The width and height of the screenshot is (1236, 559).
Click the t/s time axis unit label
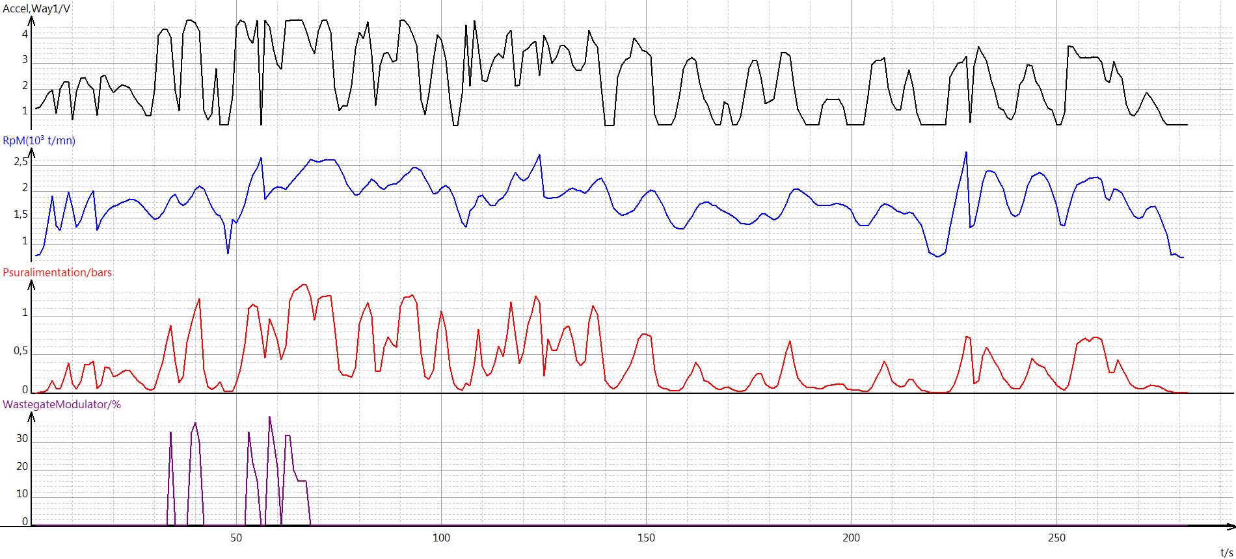[1227, 552]
